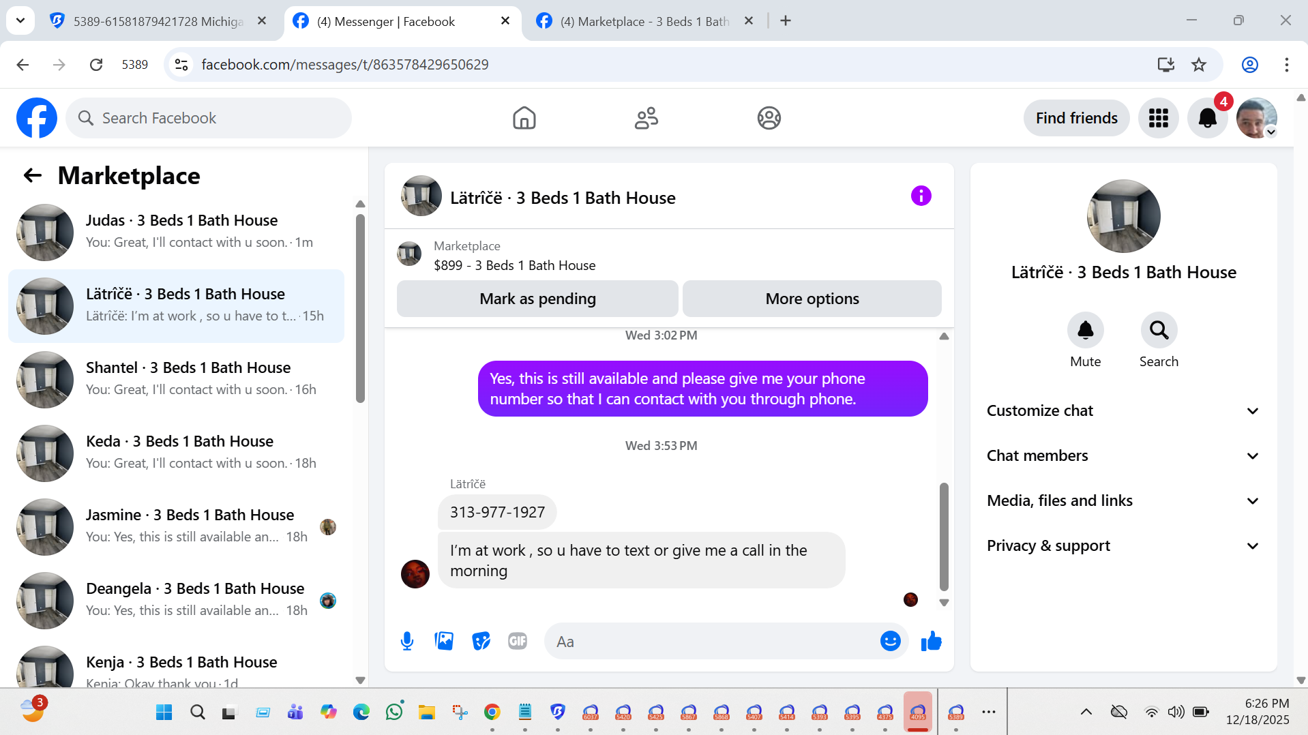Open a new browser tab
The height and width of the screenshot is (735, 1308).
click(786, 21)
